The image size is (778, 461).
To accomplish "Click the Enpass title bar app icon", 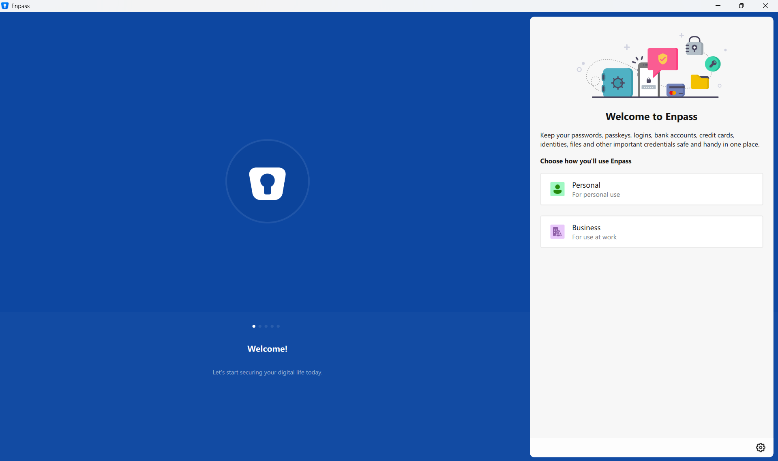I will [x=5, y=6].
